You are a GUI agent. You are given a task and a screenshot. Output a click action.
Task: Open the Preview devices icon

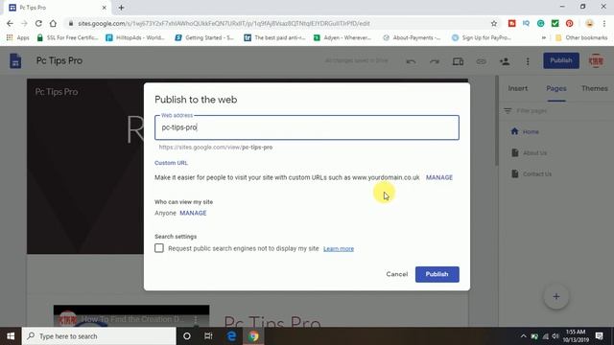tap(458, 61)
